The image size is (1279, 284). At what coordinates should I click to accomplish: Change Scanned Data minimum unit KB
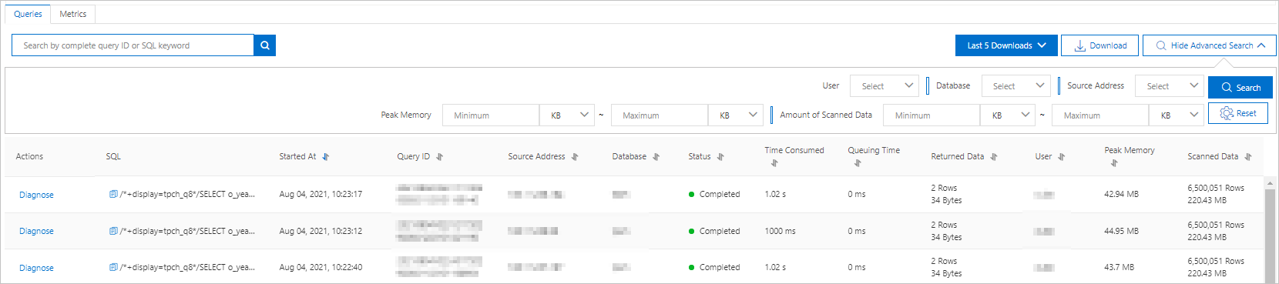click(x=1008, y=115)
